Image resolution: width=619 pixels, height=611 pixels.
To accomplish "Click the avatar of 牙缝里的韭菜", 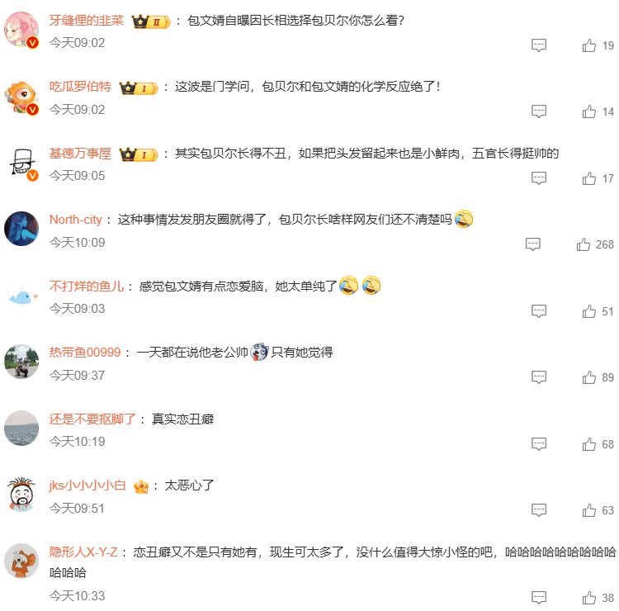I will click(21, 30).
